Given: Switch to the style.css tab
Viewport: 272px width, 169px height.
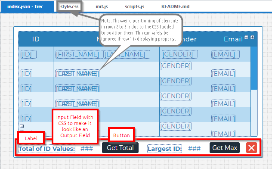Looking at the screenshot, I should tap(69, 6).
